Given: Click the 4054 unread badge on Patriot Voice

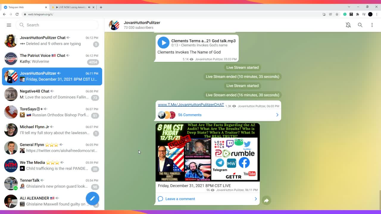Looking at the screenshot, I should (93, 62).
